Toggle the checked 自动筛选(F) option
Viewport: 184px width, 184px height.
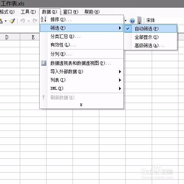(151, 29)
